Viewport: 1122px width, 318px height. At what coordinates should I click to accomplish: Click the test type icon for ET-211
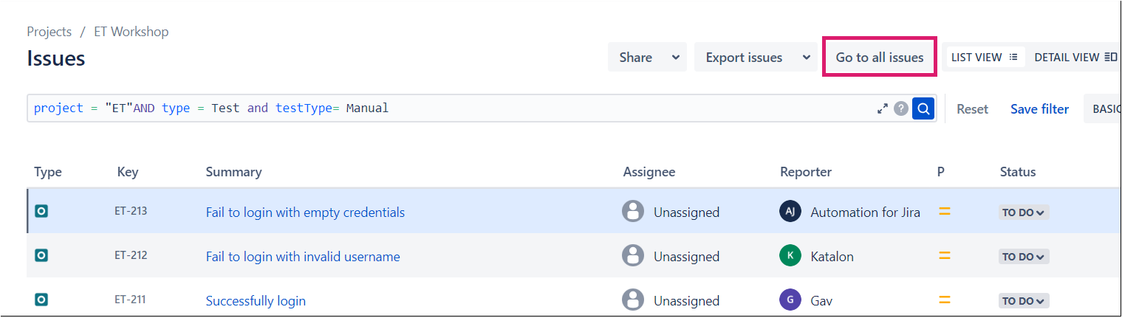pos(42,300)
